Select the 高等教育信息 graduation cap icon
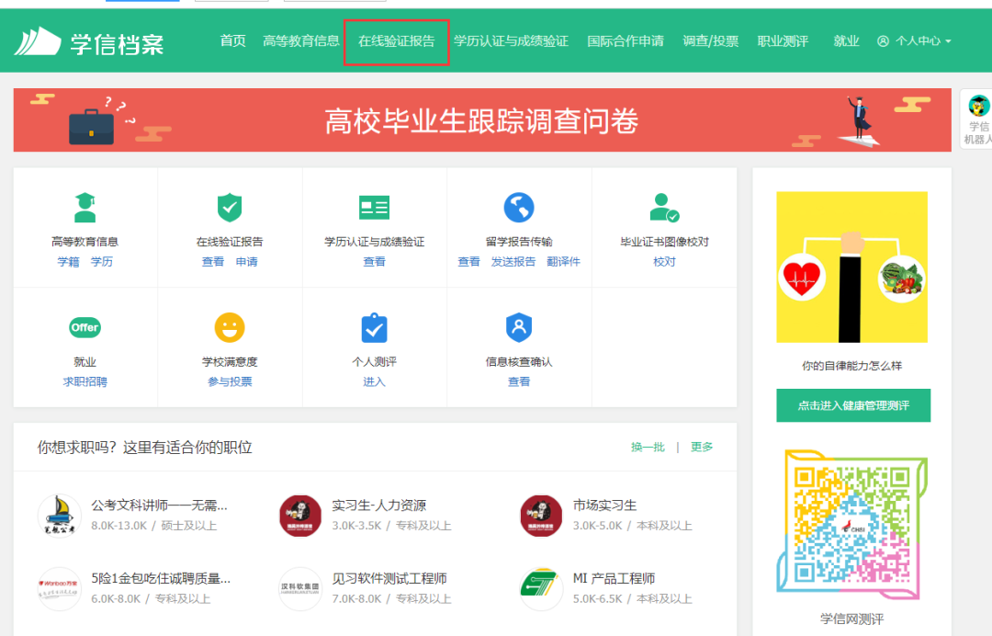The image size is (992, 636). [x=84, y=206]
